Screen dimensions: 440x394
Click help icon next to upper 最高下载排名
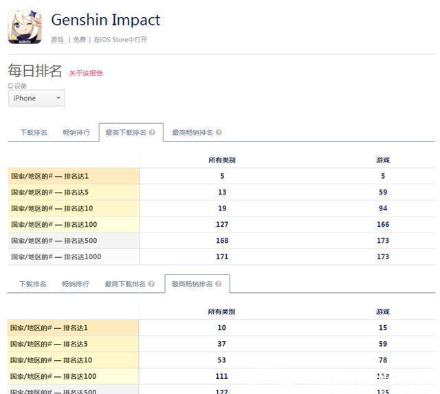point(152,132)
